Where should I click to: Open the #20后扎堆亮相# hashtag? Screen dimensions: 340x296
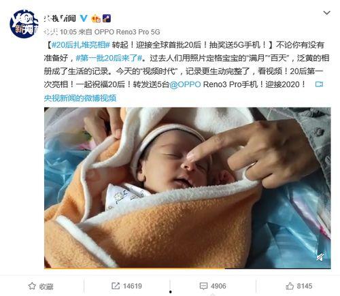81,45
